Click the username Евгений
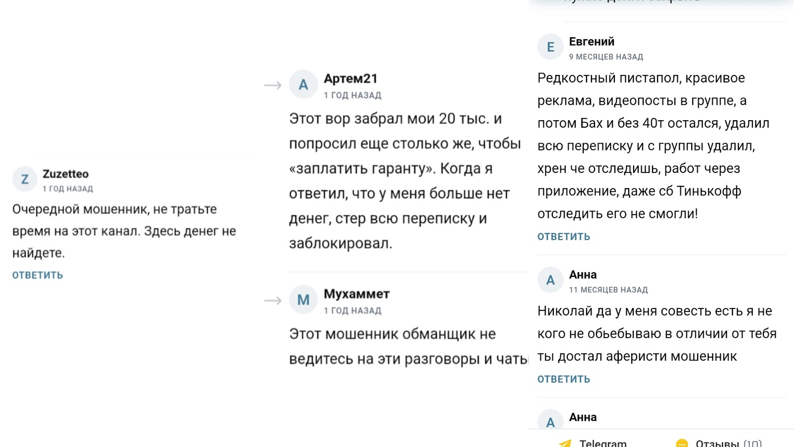This screenshot has width=794, height=447. [592, 42]
